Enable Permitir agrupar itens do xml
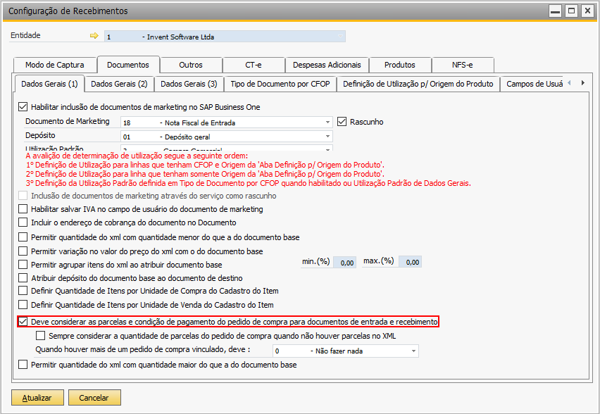Screen dimensions: 600x414 [x=23, y=265]
